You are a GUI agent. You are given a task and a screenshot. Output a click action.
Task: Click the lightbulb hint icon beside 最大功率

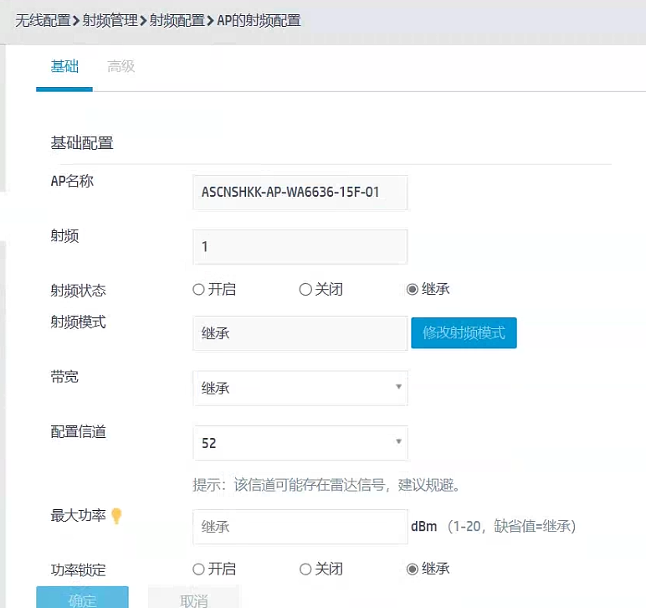[x=116, y=516]
